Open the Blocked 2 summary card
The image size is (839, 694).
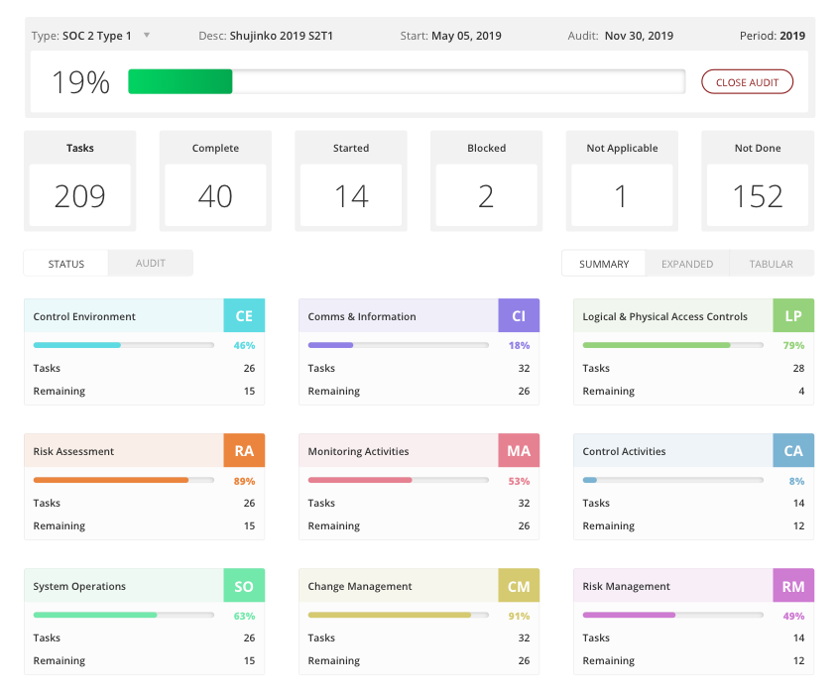pyautogui.click(x=486, y=180)
